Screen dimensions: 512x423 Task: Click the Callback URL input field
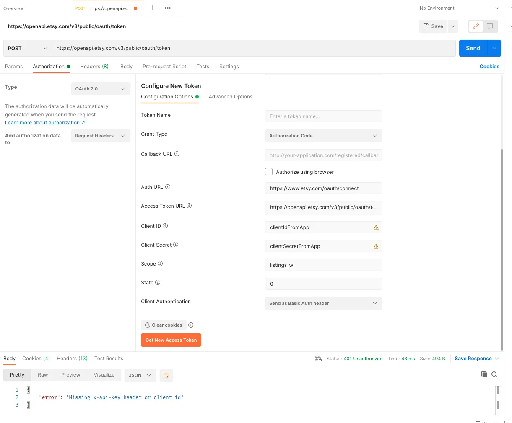point(324,155)
